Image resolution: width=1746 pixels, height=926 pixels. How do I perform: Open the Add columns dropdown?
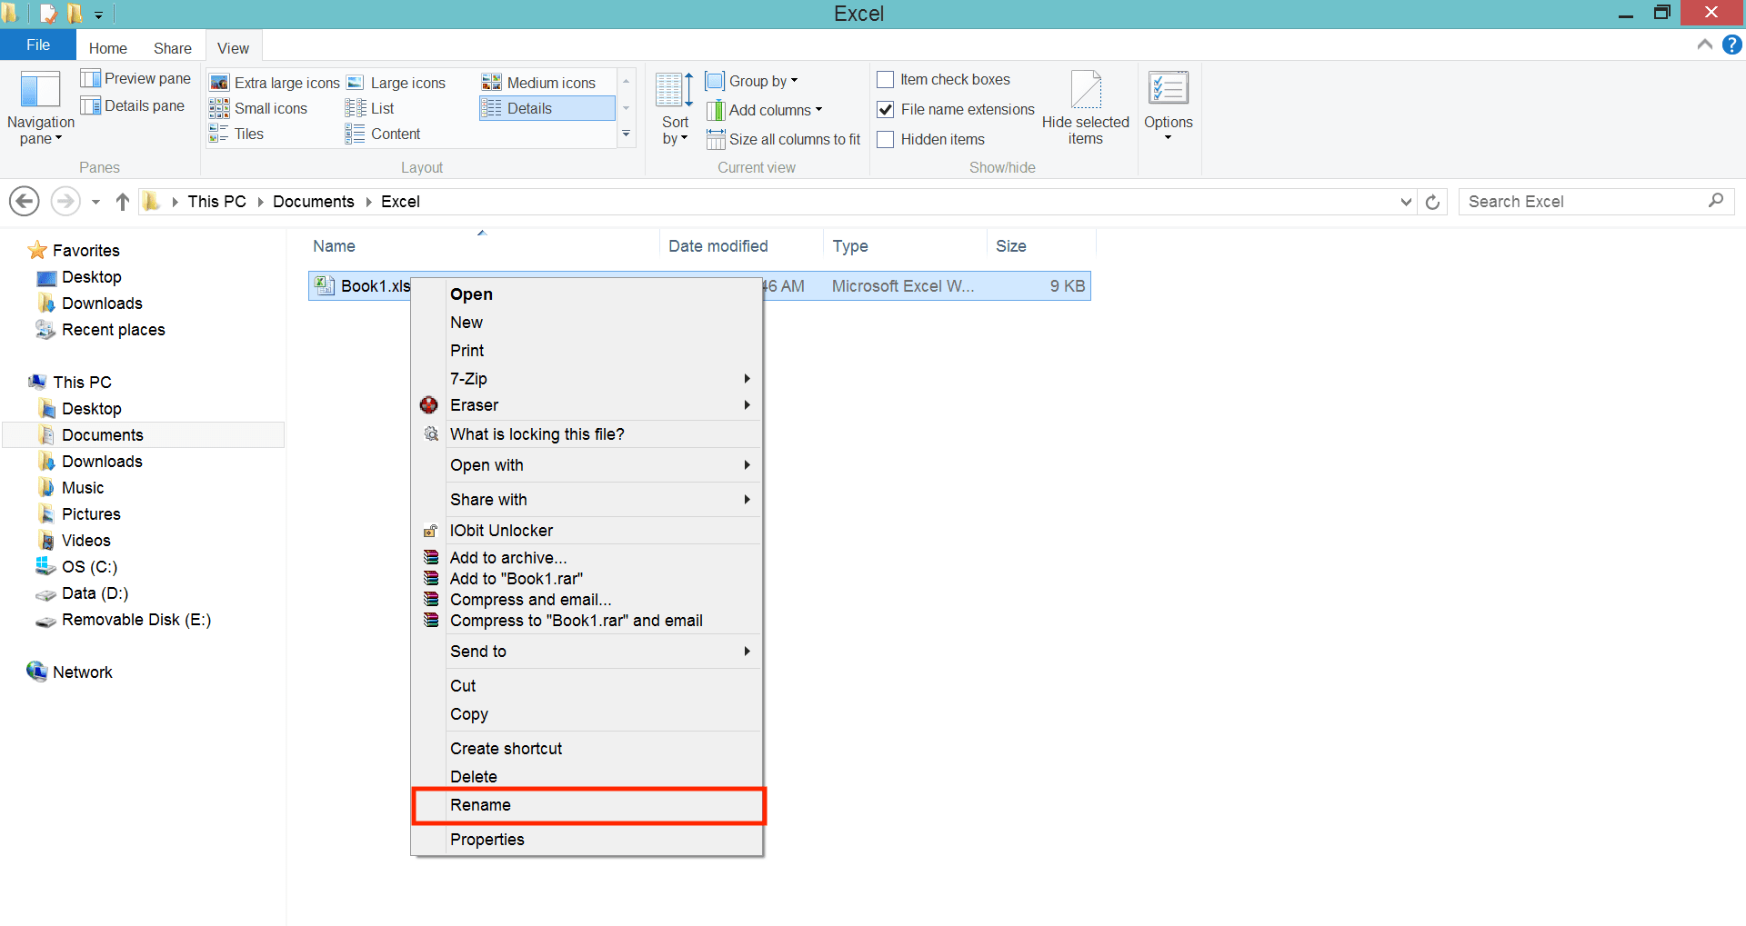[x=765, y=110]
